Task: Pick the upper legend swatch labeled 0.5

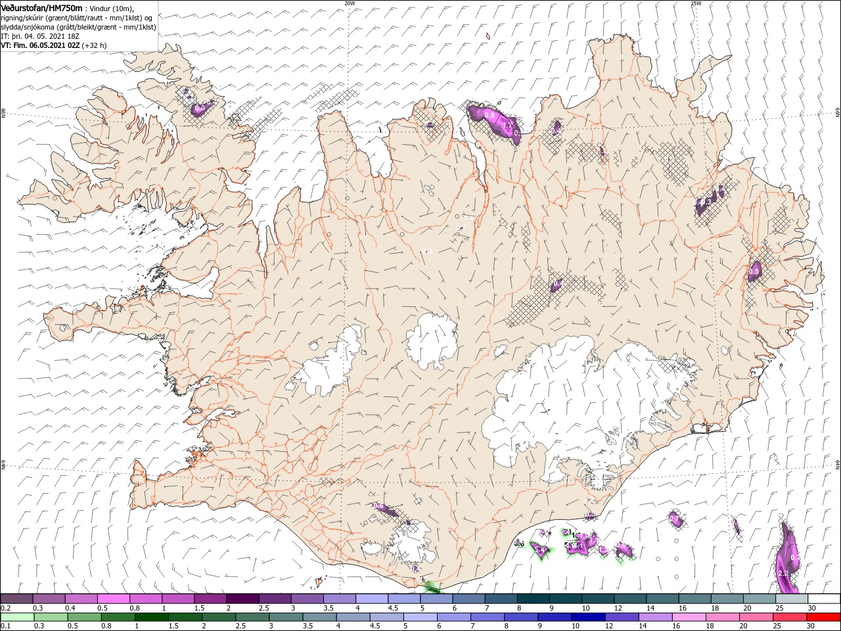Action: click(114, 599)
